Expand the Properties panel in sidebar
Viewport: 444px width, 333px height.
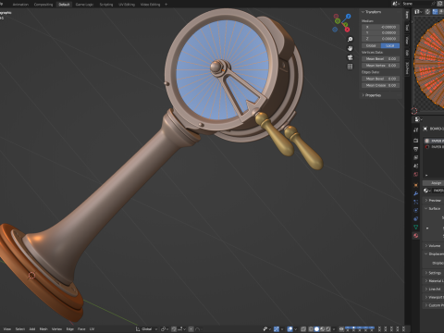(x=373, y=95)
